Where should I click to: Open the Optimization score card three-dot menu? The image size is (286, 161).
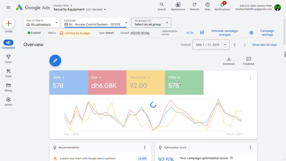tap(250, 148)
